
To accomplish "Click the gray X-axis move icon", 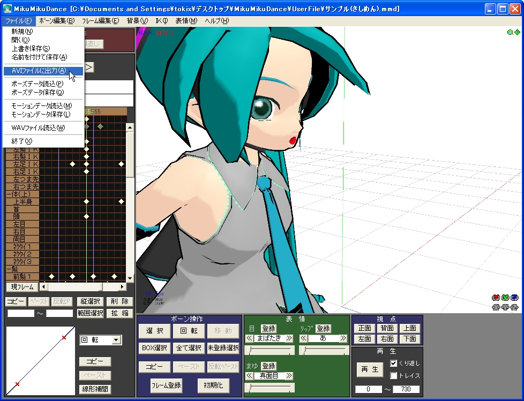I will [496, 307].
